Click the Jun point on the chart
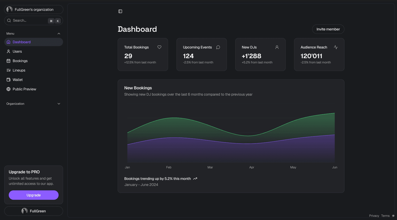This screenshot has width=397, height=220. (335, 113)
